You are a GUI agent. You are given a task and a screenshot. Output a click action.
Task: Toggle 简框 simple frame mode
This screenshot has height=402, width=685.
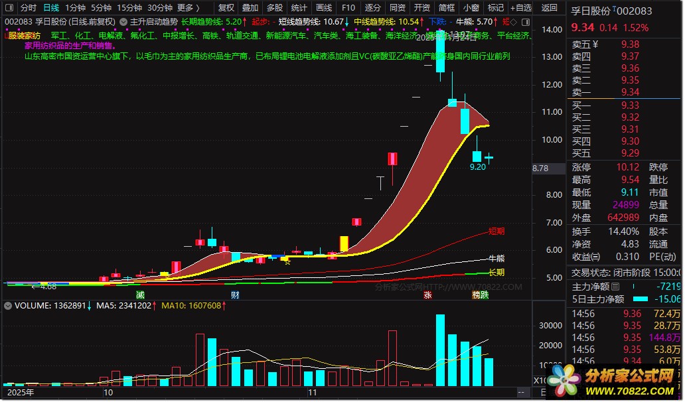[x=447, y=8]
